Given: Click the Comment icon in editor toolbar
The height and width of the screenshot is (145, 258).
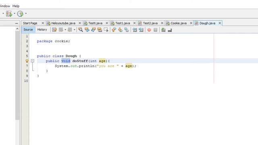Looking at the screenshot, I should point(163,30).
